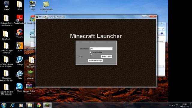Open the Windows Start menu

tap(4, 105)
